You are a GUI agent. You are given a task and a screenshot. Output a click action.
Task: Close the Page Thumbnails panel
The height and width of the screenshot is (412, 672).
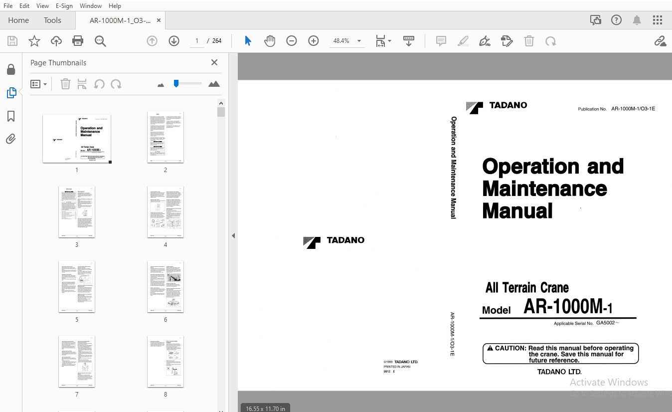pyautogui.click(x=214, y=62)
